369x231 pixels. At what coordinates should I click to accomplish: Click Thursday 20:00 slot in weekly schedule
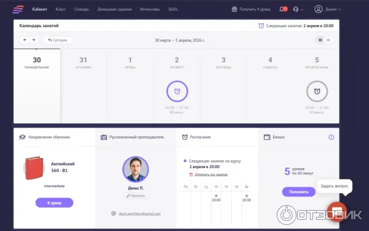point(216,198)
